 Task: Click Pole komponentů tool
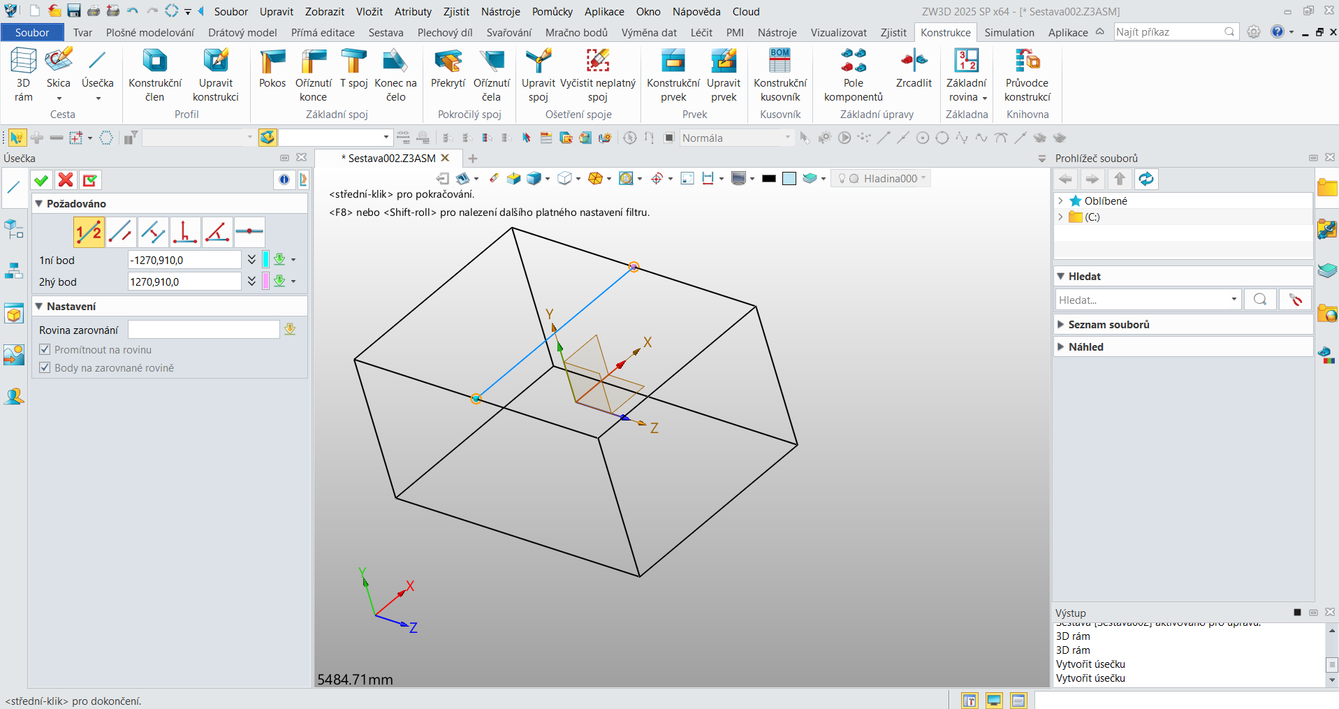854,74
